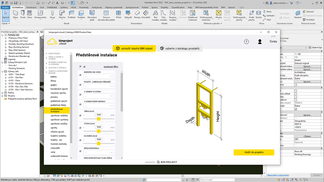Click the Hloubka [mm] slider handle
Screen dimensions: 324x182
click(99, 144)
